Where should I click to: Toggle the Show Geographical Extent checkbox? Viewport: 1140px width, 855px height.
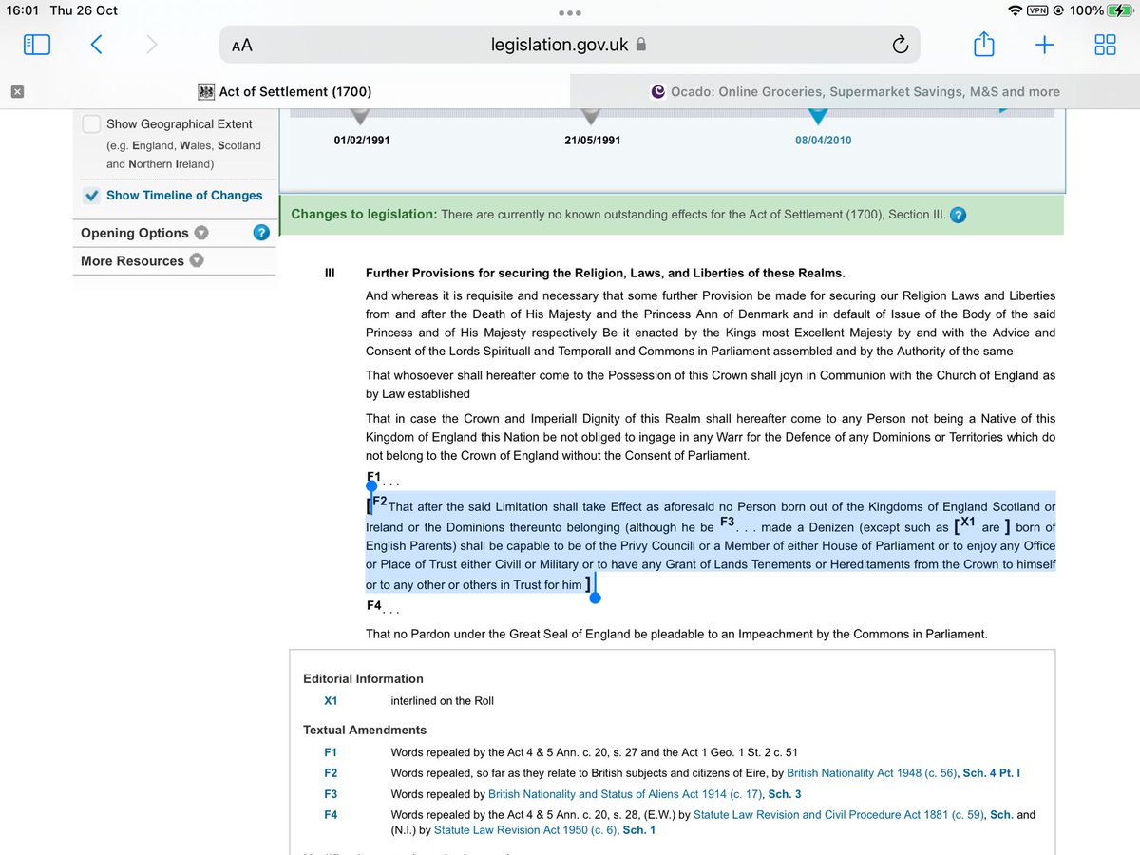pos(91,123)
